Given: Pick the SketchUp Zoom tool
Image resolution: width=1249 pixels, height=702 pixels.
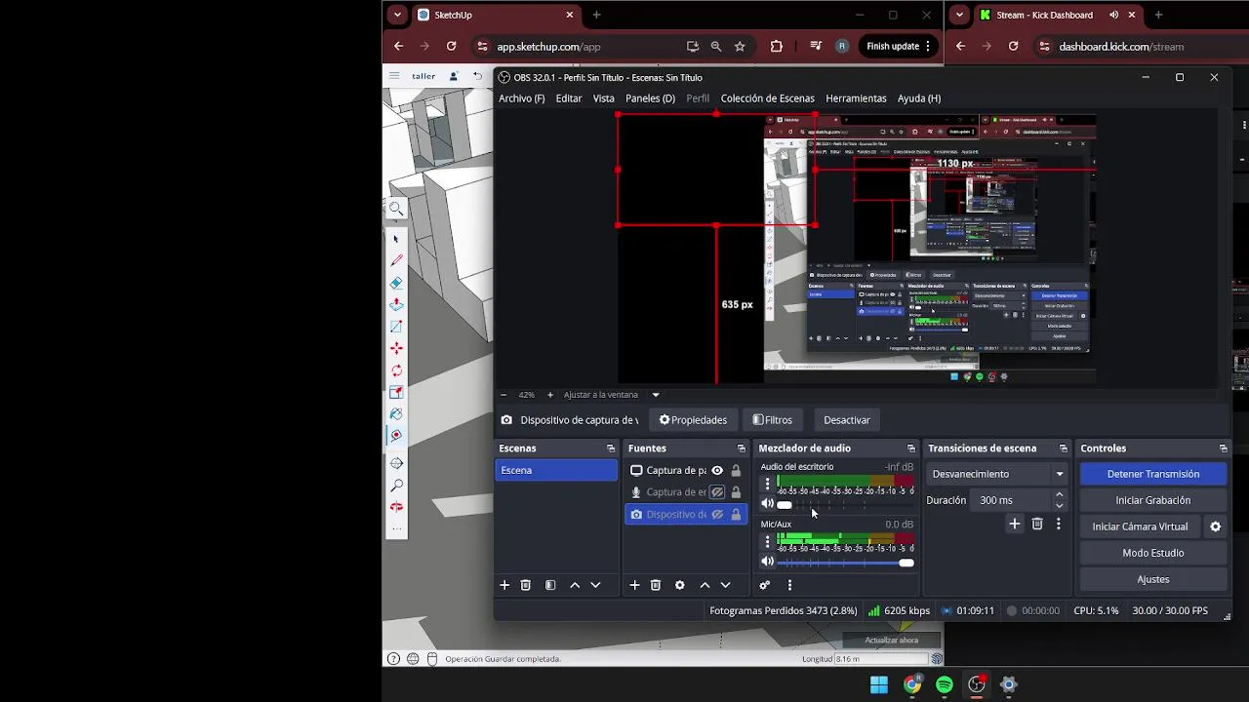Looking at the screenshot, I should pos(396,485).
